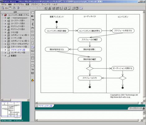Click the undo arrow toolbar icon
The width and height of the screenshot is (146, 125).
point(18,8)
